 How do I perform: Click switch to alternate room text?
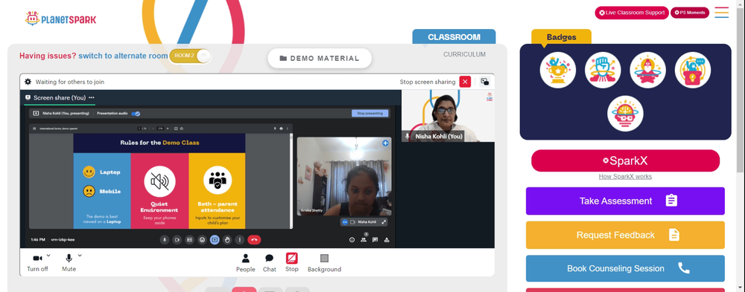(123, 56)
